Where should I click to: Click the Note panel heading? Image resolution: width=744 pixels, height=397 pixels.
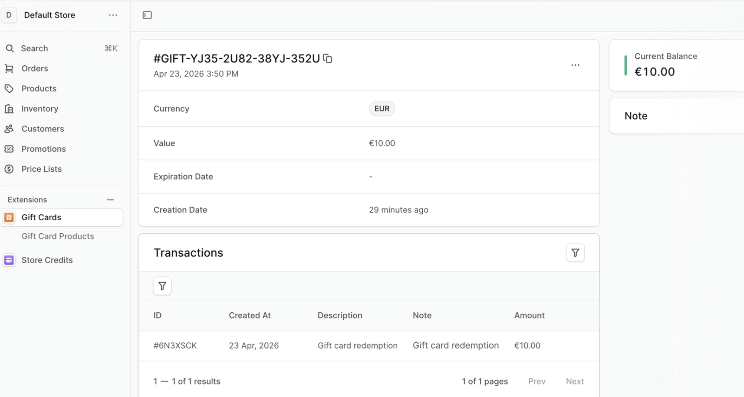(636, 116)
